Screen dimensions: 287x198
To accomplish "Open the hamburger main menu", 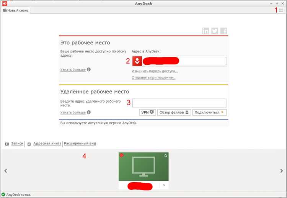I will pos(280,10).
